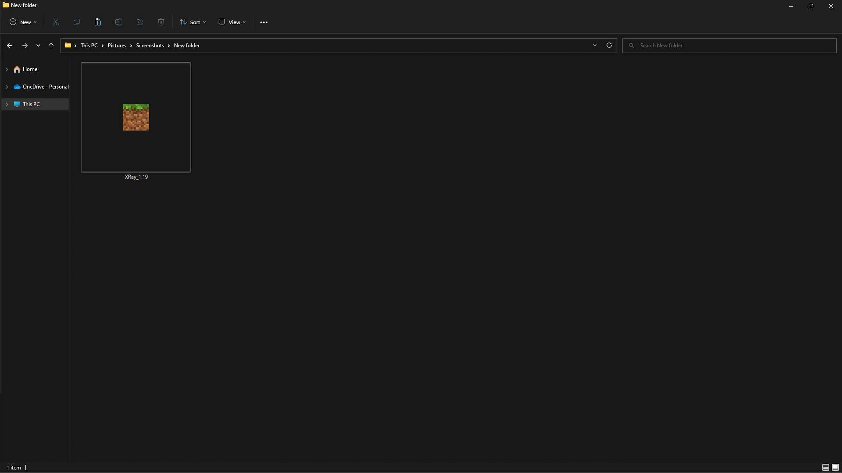
Task: Refresh the New folder view
Action: click(x=609, y=45)
